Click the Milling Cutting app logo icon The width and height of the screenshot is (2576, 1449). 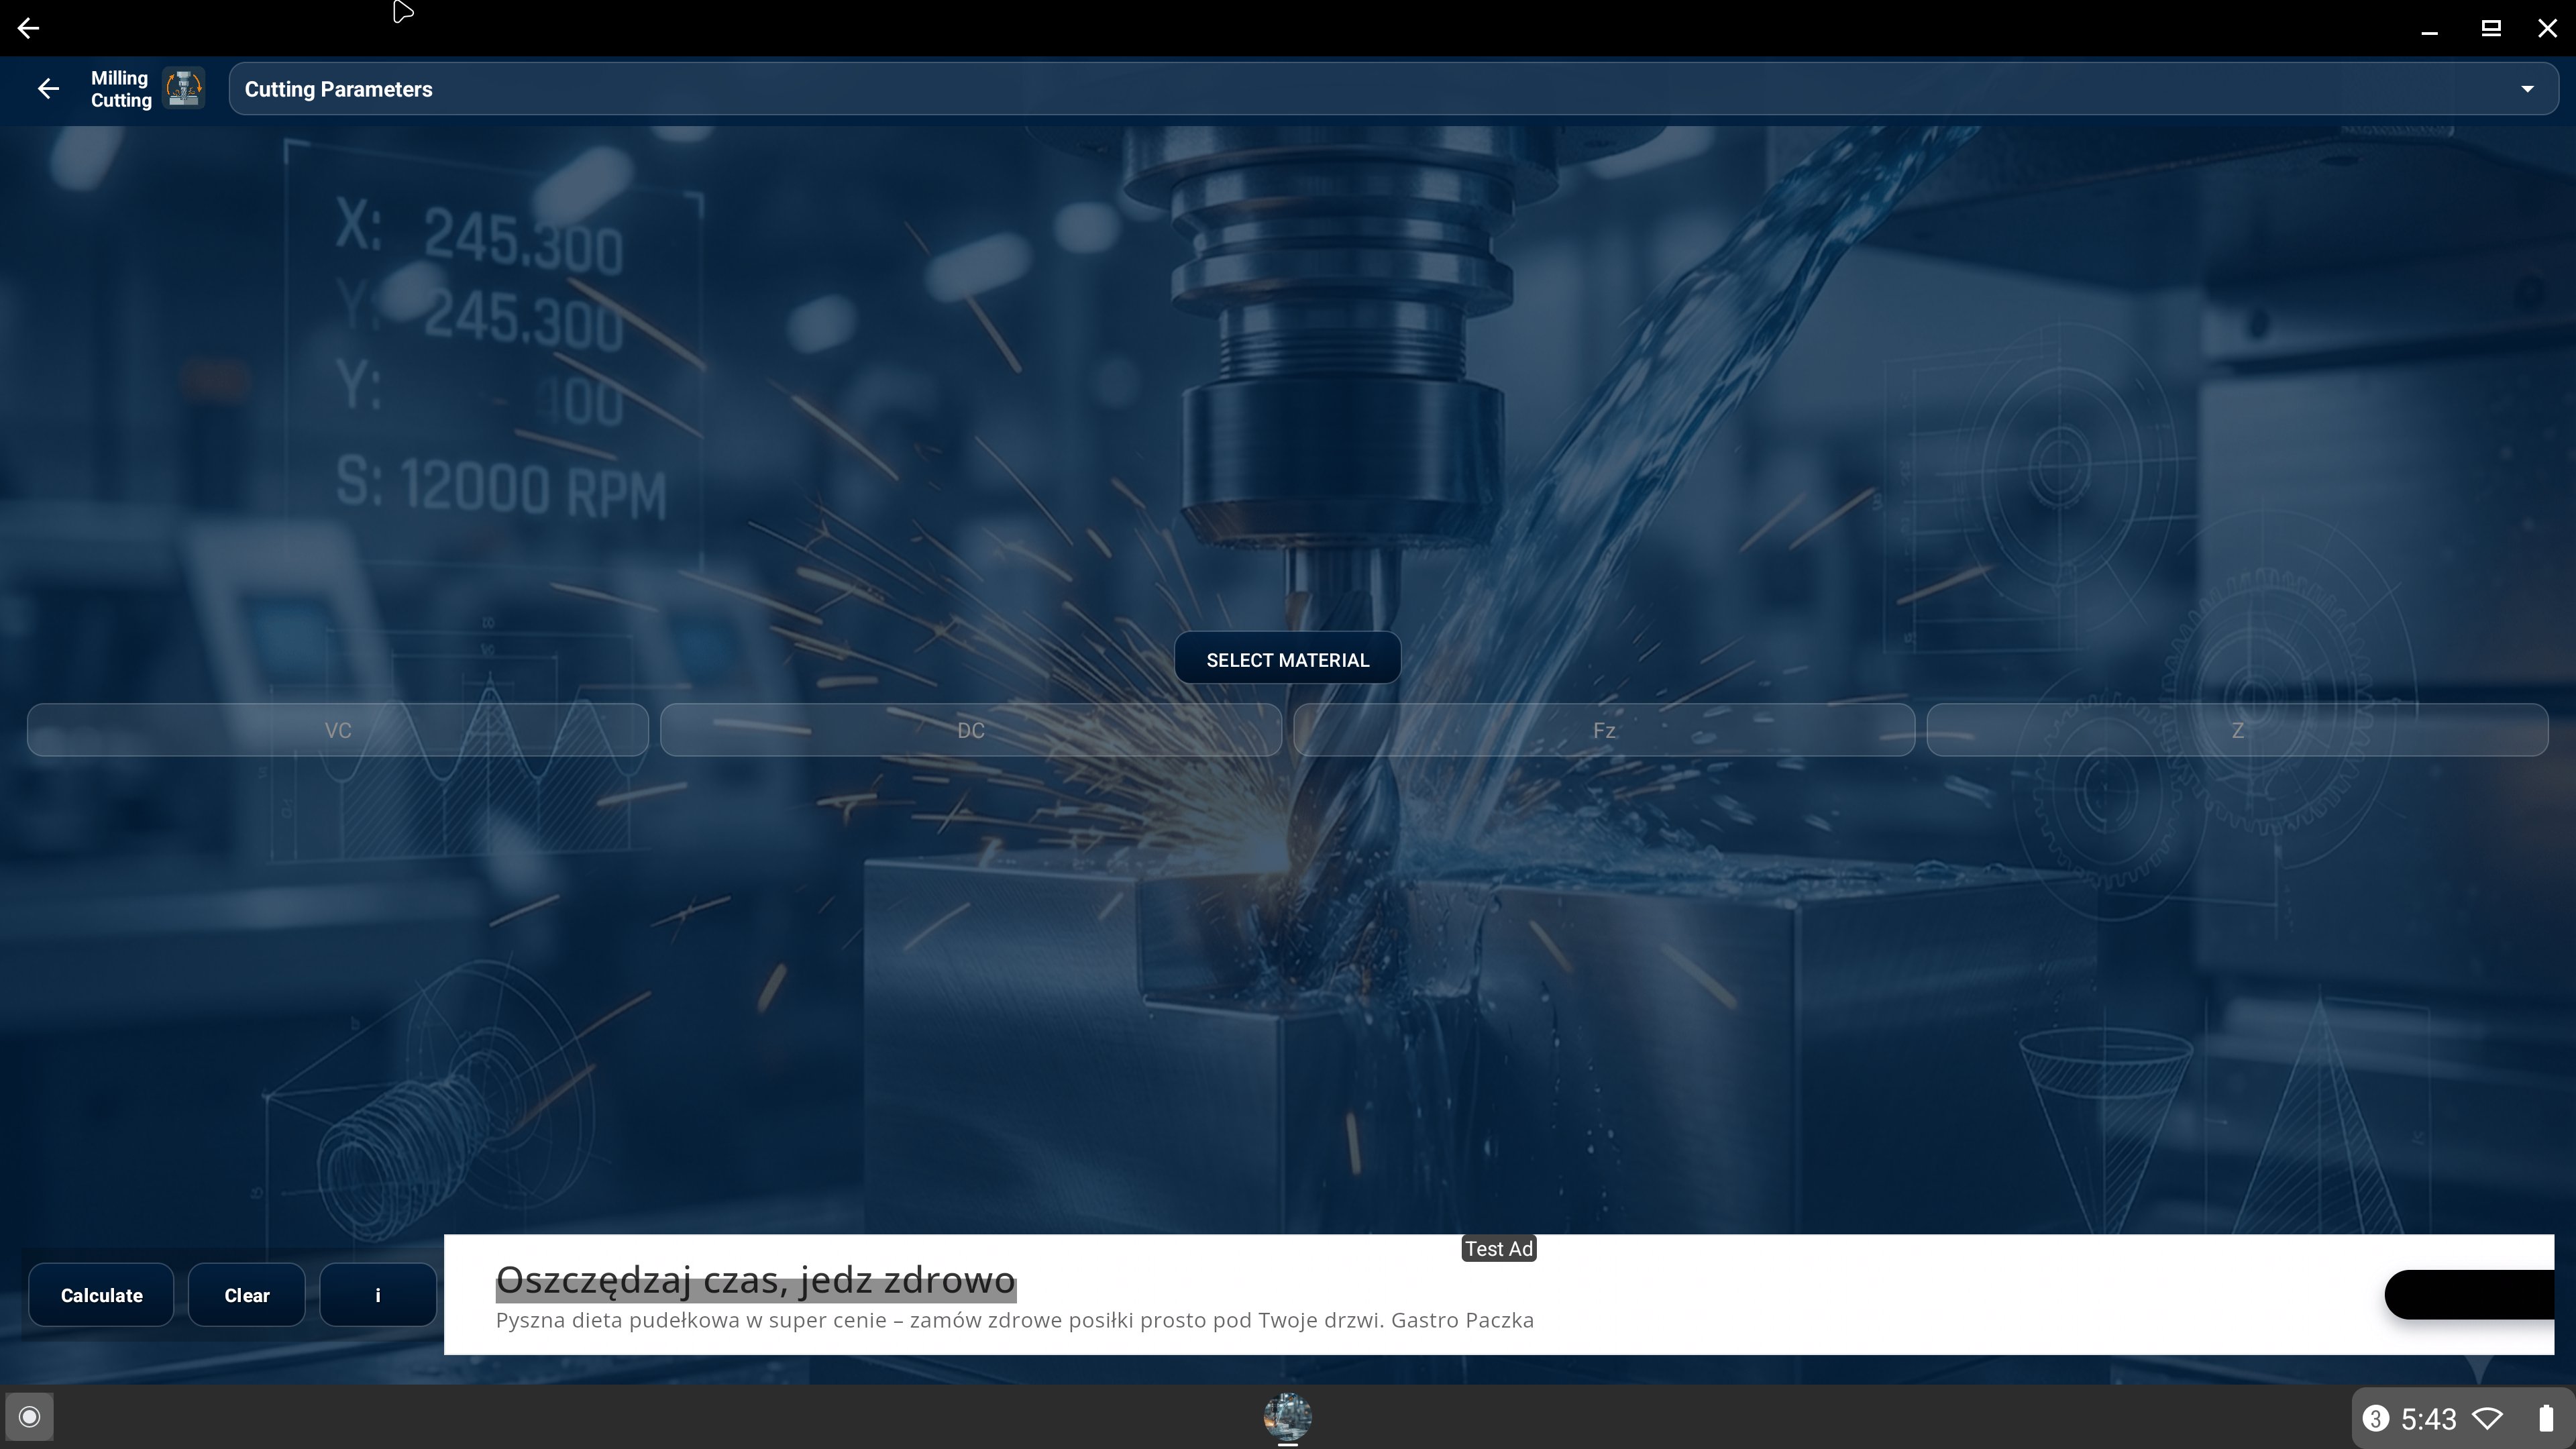(184, 89)
